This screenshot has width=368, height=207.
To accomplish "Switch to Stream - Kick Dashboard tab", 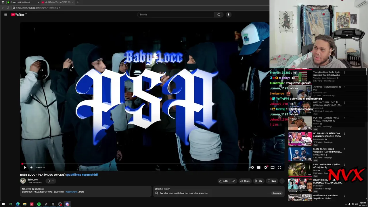I will 23,2.
